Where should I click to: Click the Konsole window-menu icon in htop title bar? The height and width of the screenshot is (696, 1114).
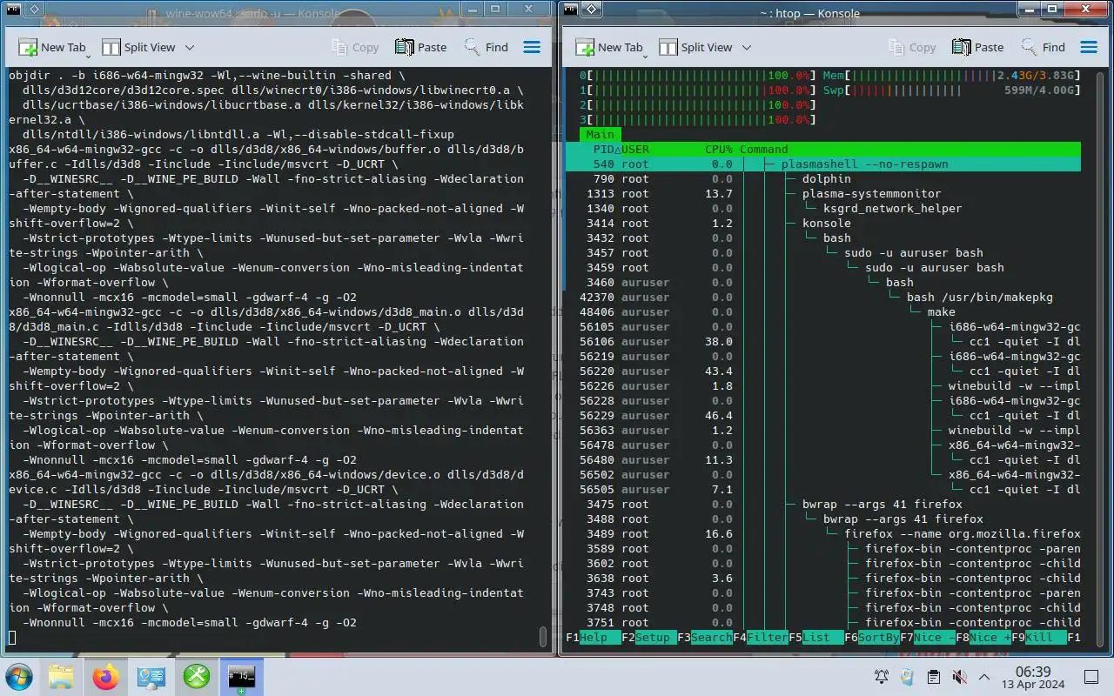point(571,10)
